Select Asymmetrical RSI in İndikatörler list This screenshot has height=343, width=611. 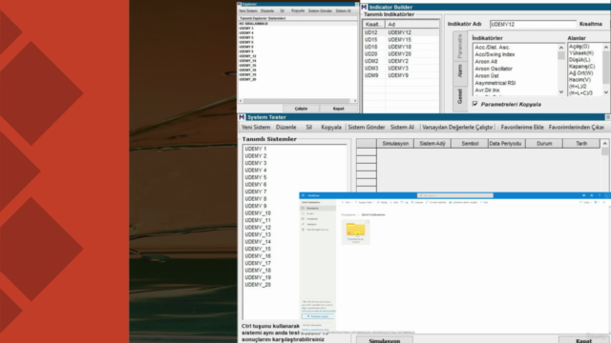click(495, 83)
